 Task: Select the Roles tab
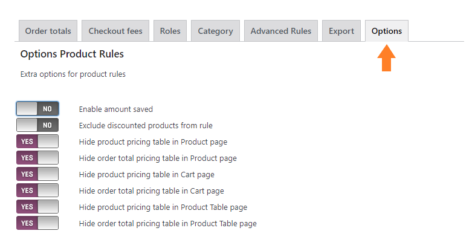coord(170,31)
